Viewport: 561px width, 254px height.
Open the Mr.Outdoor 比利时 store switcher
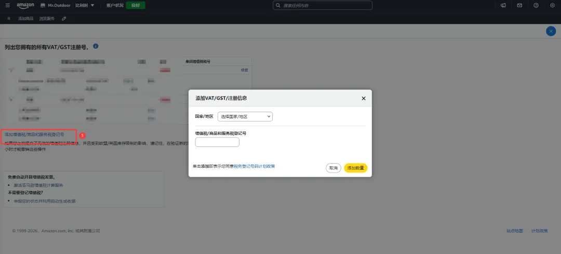coord(68,5)
